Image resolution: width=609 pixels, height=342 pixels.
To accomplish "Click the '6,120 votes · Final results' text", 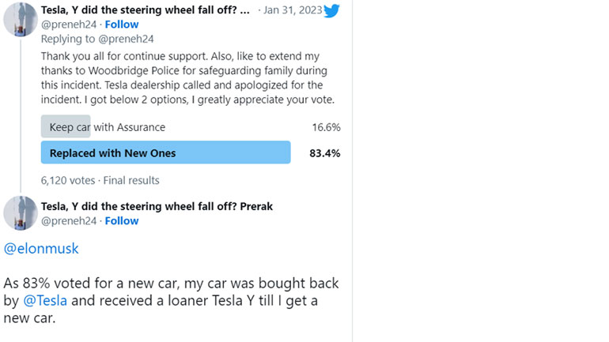I will [x=100, y=180].
